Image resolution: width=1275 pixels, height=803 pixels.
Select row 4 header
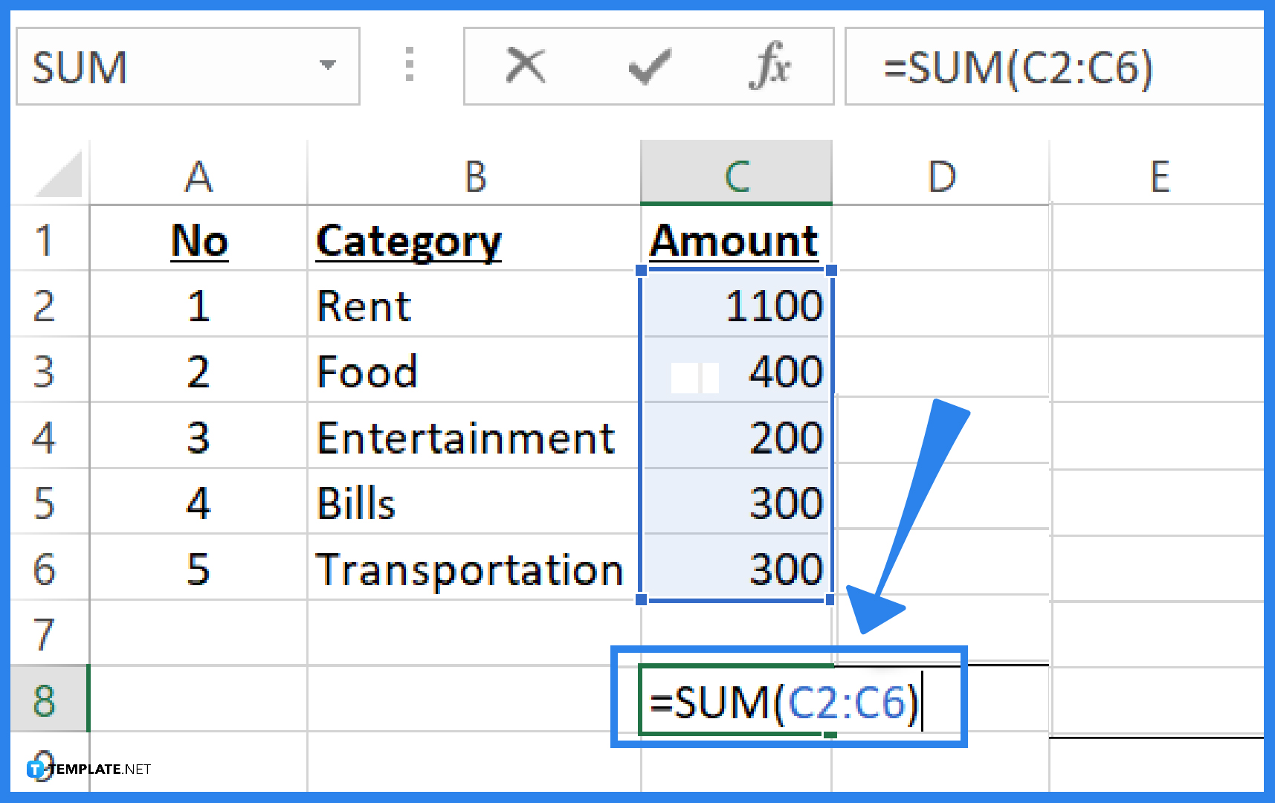click(x=45, y=436)
